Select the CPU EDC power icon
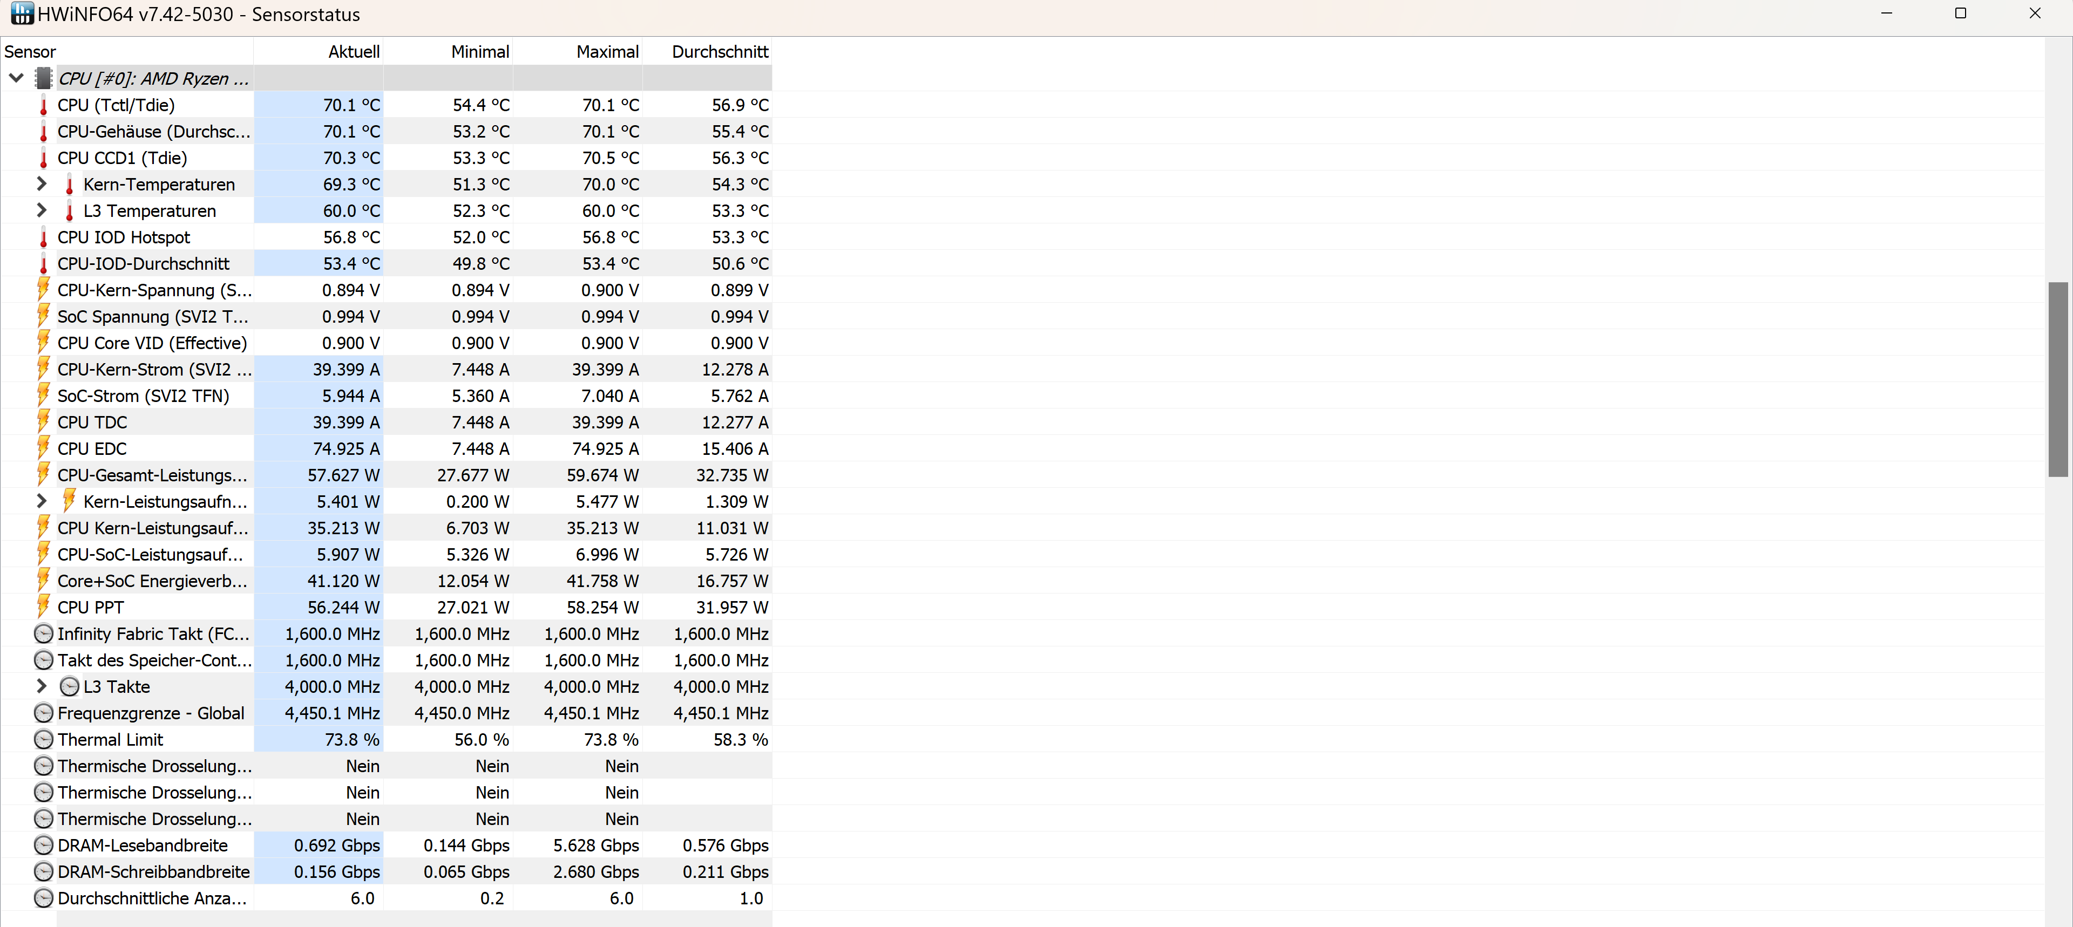 (43, 448)
